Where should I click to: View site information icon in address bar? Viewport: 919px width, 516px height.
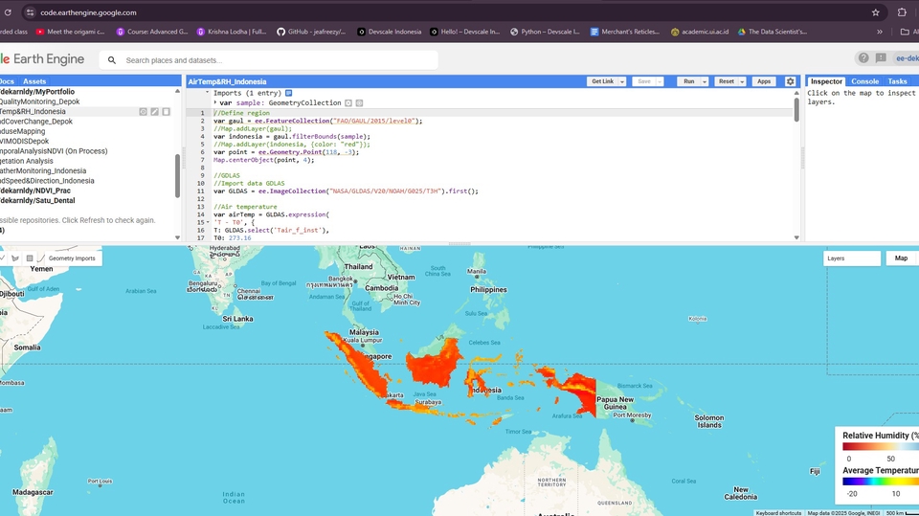30,12
